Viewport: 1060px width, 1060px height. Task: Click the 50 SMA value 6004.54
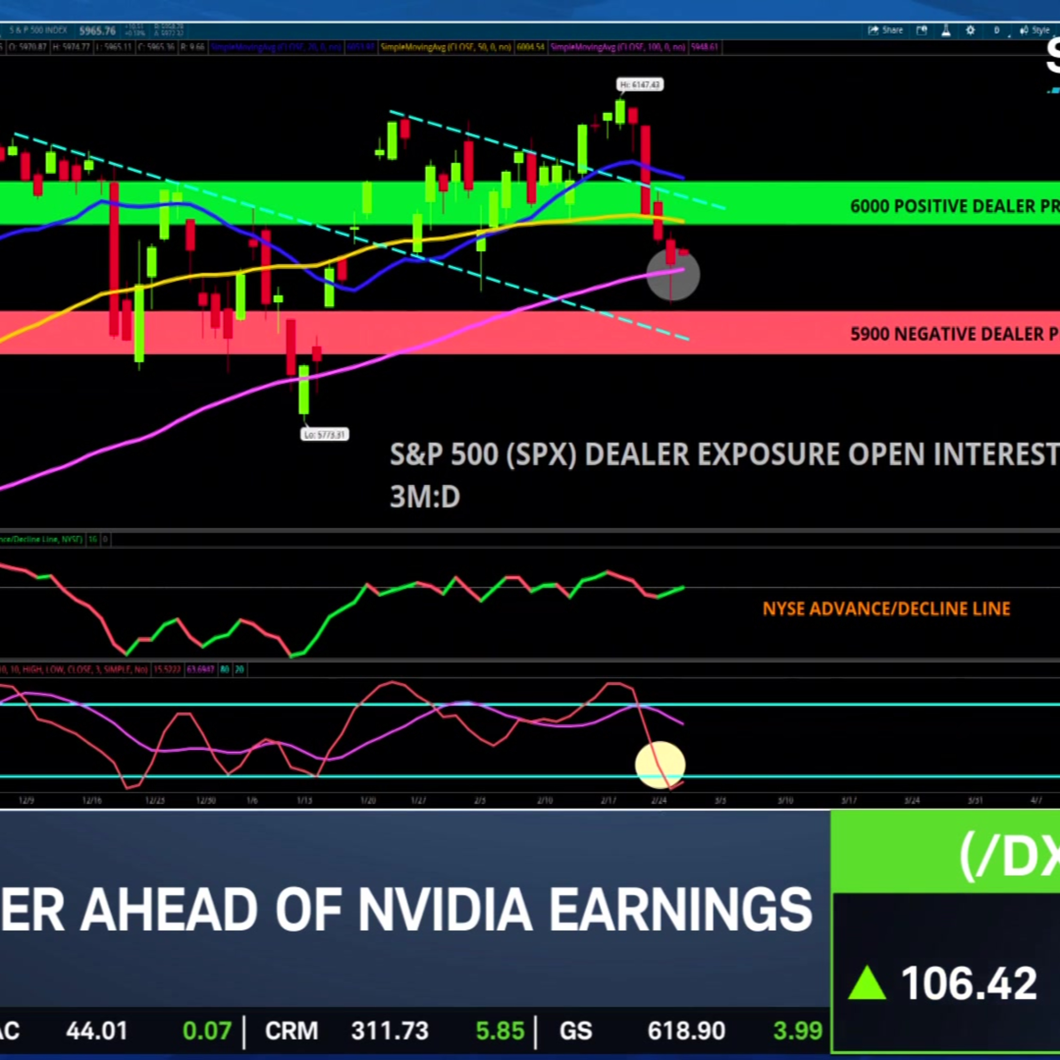531,48
